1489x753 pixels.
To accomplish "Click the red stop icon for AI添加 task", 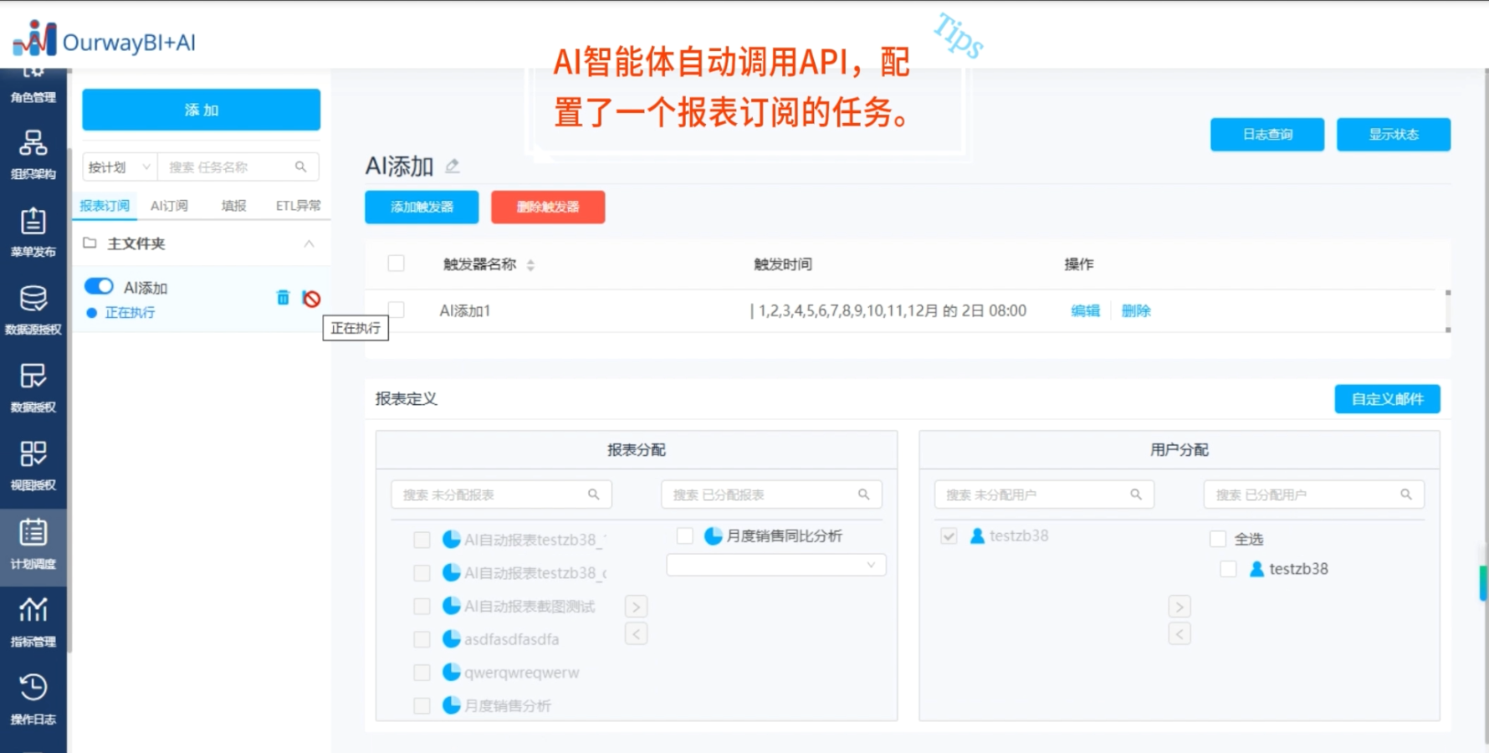I will tap(311, 299).
